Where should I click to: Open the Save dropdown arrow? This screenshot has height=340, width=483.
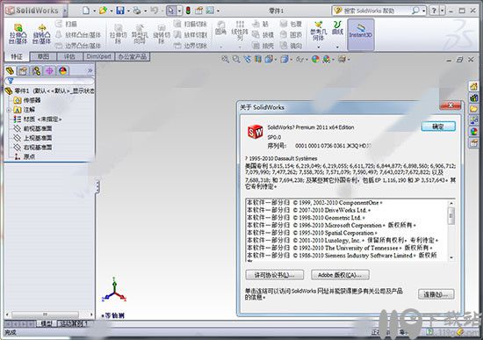128,11
